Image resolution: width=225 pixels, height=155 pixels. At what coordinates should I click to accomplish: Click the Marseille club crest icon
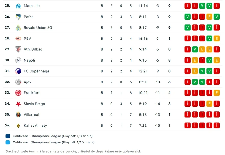point(18,6)
